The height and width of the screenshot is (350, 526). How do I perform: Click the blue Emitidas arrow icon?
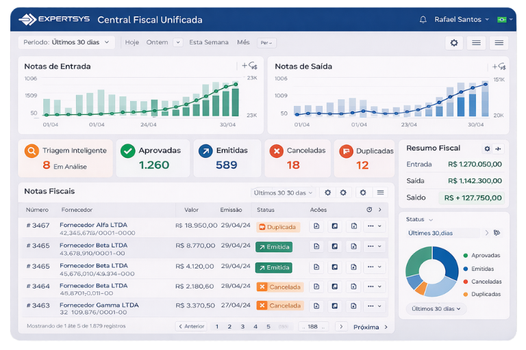205,151
